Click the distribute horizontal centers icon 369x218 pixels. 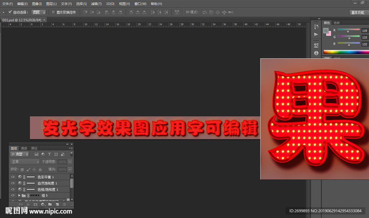point(159,12)
